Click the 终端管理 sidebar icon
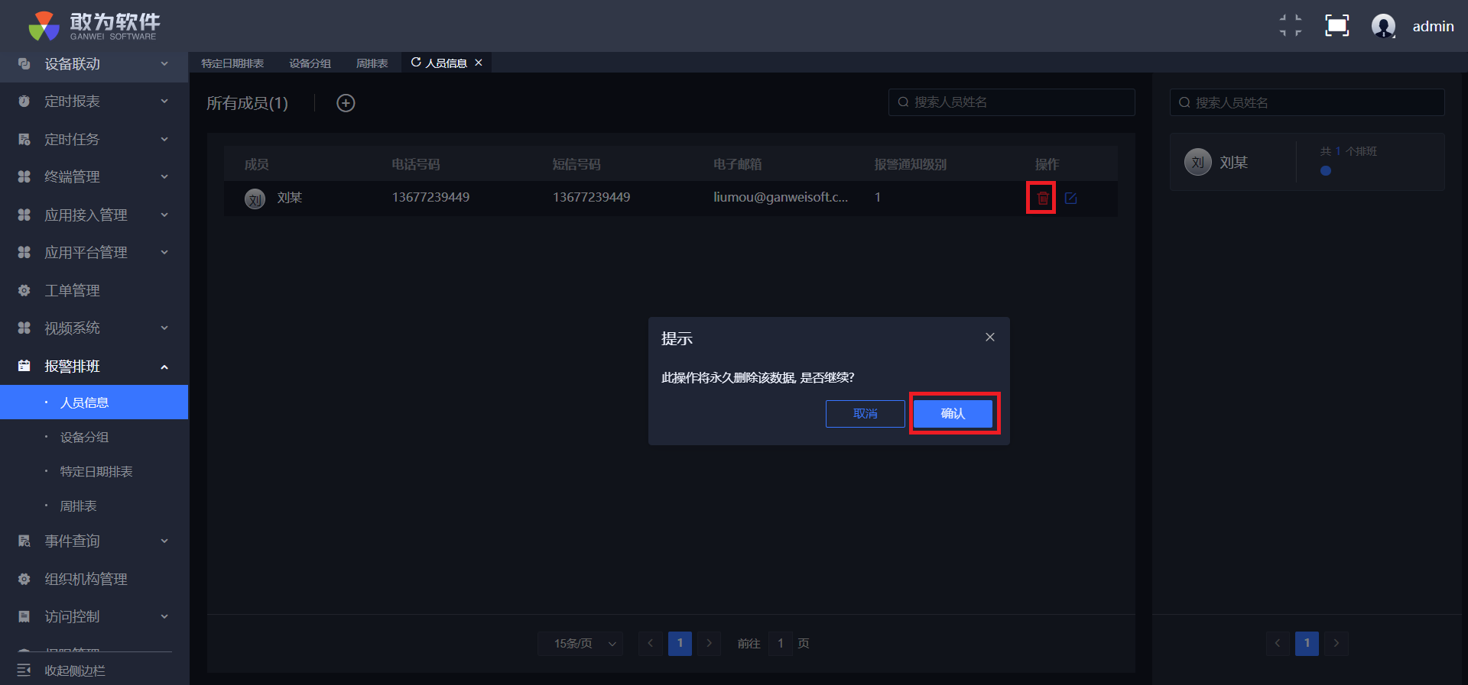Image resolution: width=1468 pixels, height=685 pixels. click(x=24, y=177)
